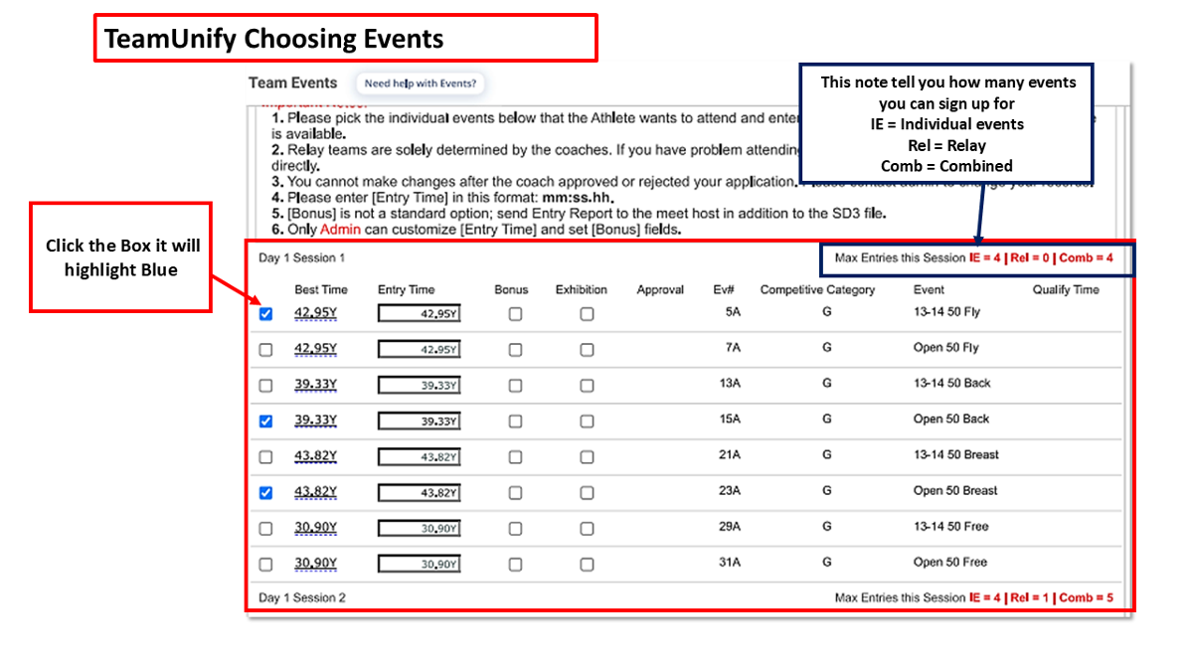Select the 13-14 50 Free event checkbox
The width and height of the screenshot is (1193, 671).
[x=265, y=529]
